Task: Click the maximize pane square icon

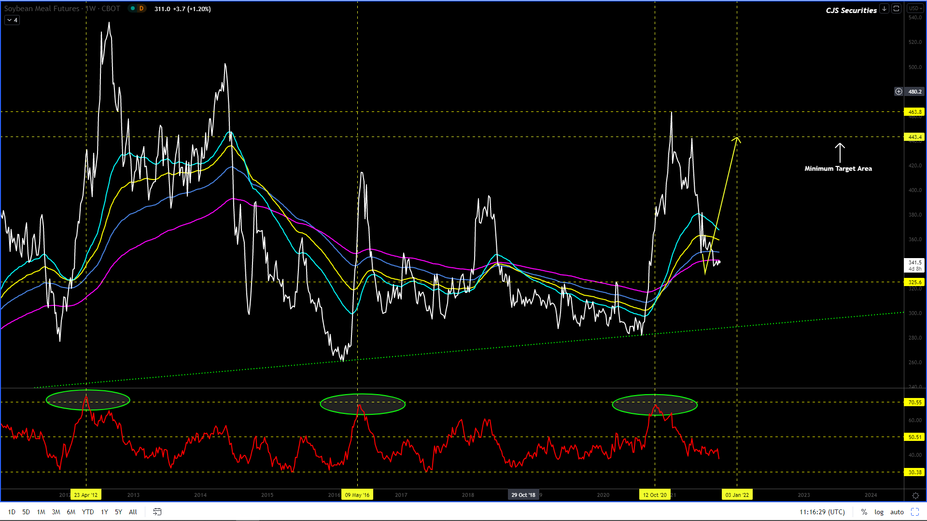Action: tap(897, 9)
